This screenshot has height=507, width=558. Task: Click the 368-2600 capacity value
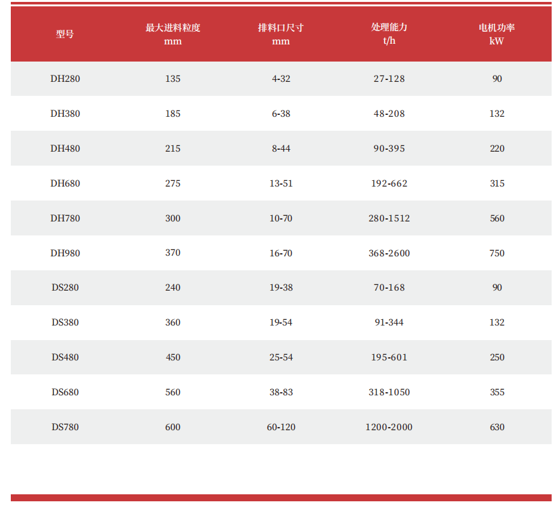pos(389,253)
